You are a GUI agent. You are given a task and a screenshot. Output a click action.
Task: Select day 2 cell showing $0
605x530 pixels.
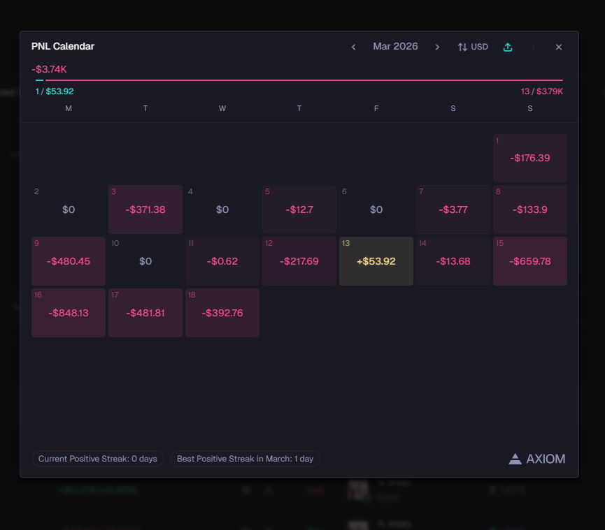69,209
